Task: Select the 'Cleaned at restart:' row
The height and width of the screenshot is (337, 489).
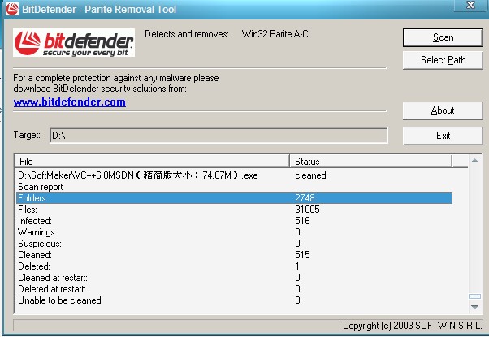Action: [x=234, y=278]
